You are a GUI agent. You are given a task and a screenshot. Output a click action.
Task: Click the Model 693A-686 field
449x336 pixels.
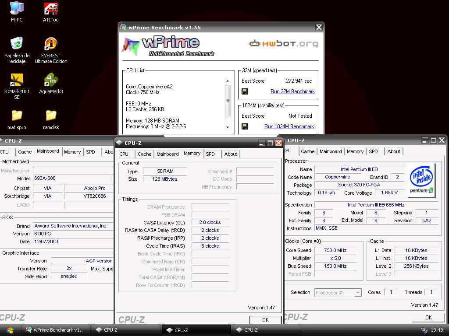coord(72,178)
